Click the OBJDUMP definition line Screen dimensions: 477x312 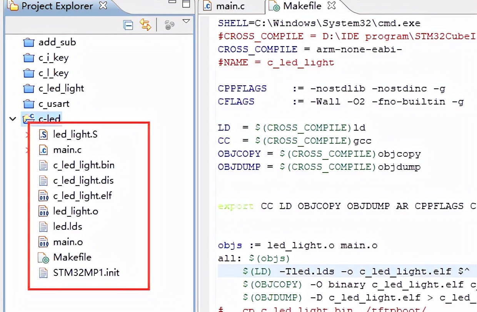click(x=319, y=167)
